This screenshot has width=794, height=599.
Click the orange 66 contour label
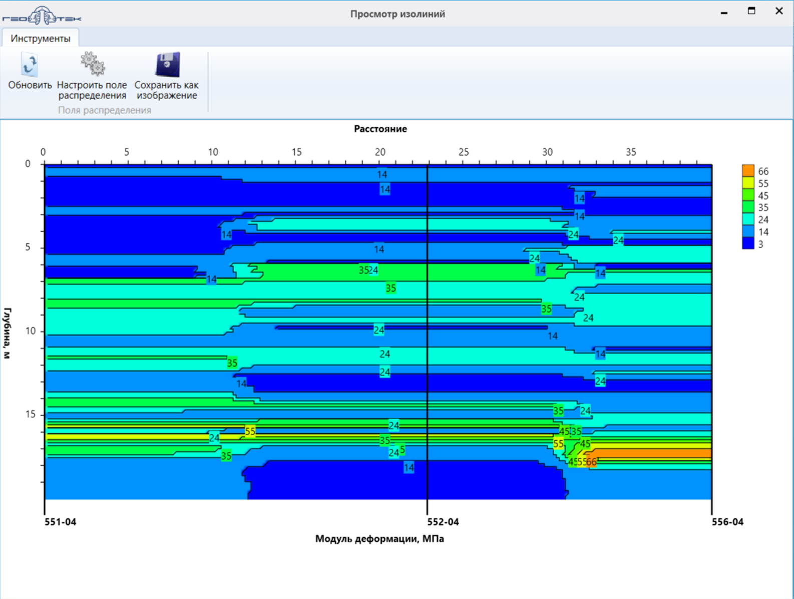[591, 462]
